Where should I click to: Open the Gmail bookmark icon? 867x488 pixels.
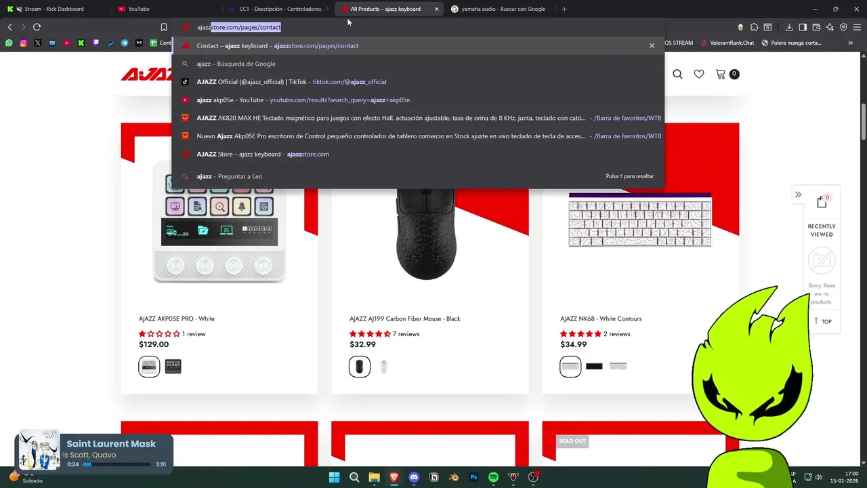click(x=139, y=43)
